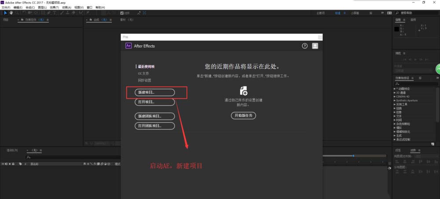Open the help question mark in start dialog
Image resolution: width=440 pixels, height=199 pixels.
[305, 46]
